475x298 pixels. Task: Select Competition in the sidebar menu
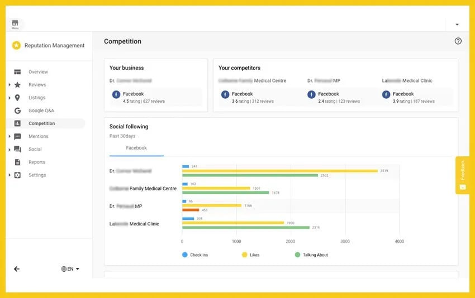[41, 123]
